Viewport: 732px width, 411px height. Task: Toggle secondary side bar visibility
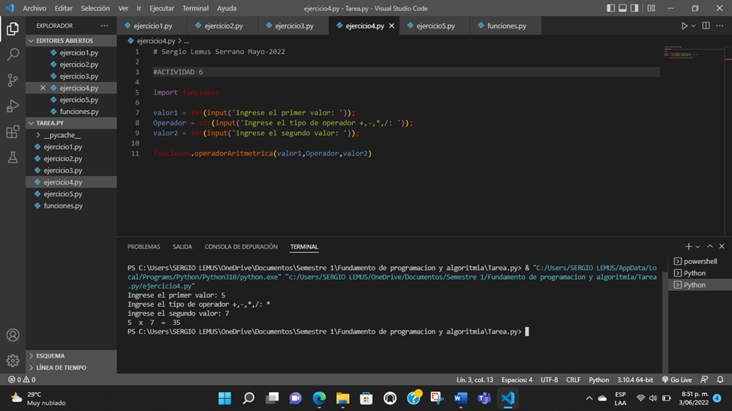(634, 8)
